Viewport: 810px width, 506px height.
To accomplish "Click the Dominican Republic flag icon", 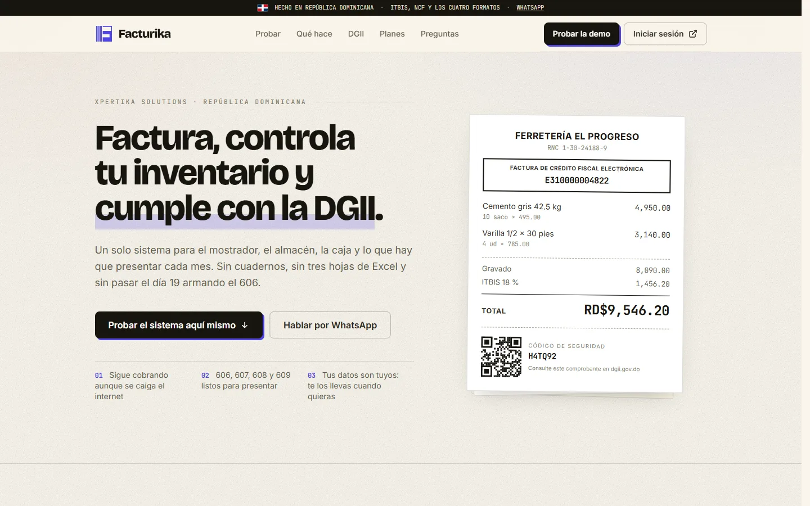I will point(262,8).
